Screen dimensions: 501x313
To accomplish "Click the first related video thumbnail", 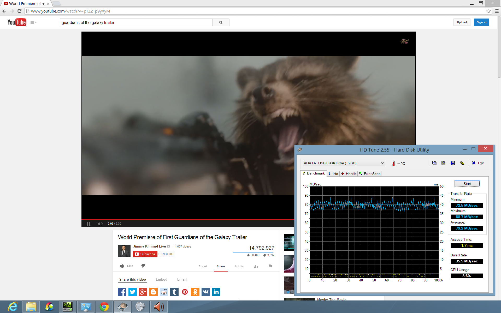I will [289, 243].
